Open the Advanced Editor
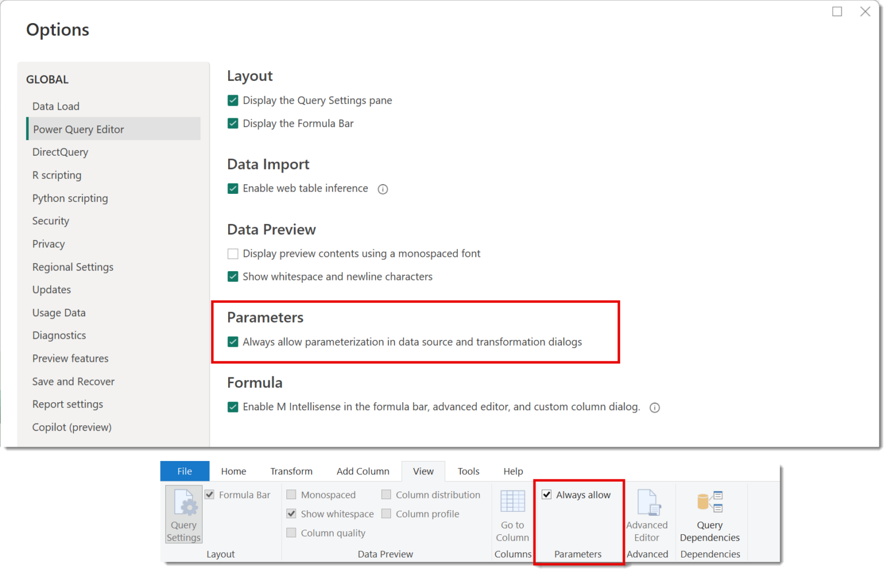Viewport: 887px width, 573px height. [647, 514]
